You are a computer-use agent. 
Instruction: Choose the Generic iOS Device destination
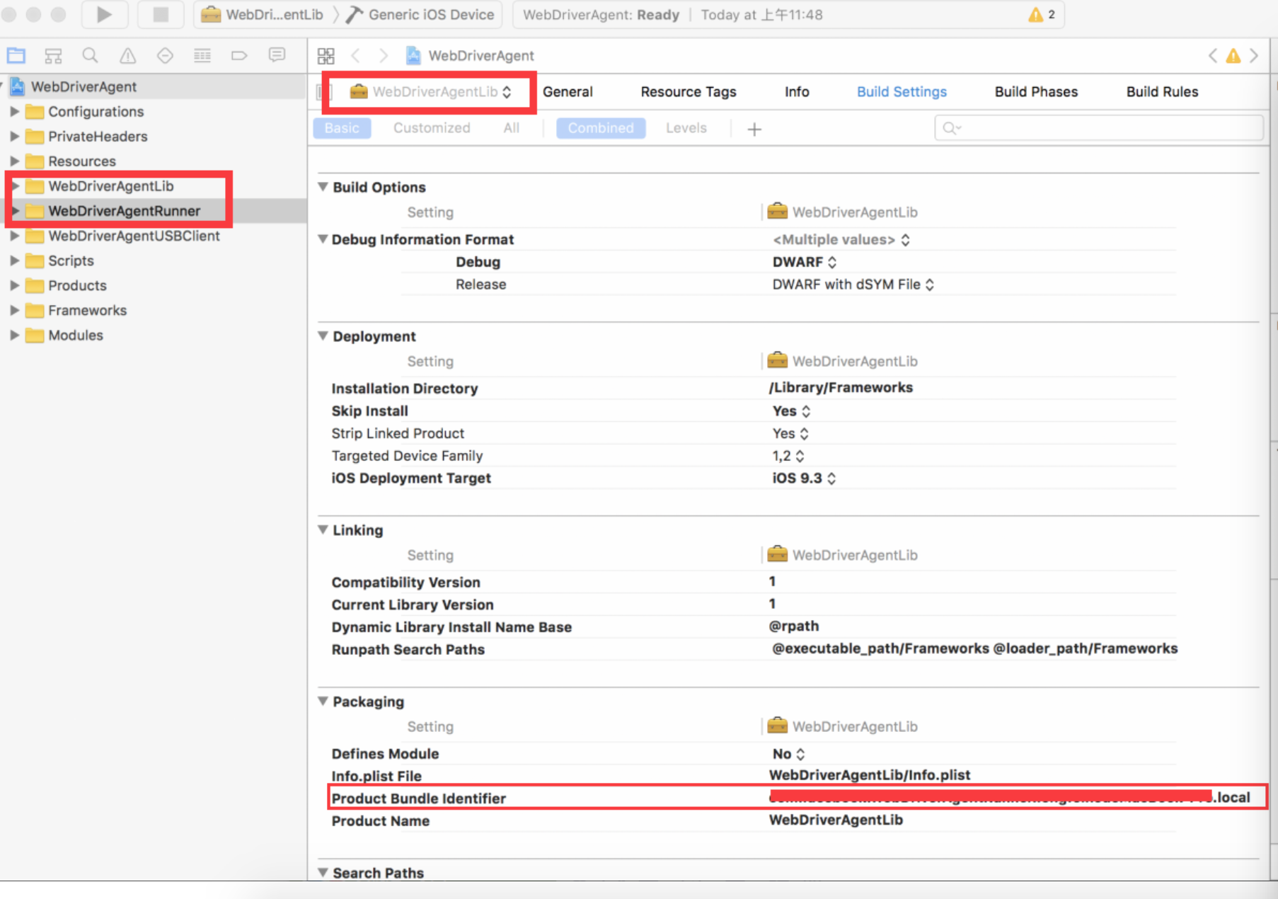(x=421, y=14)
